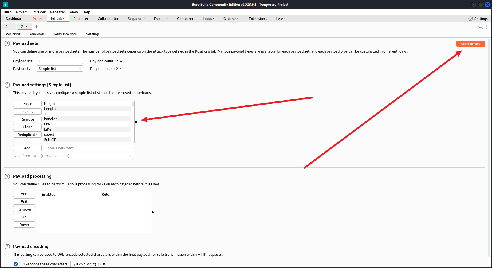Select the 'LiKe' payload entry
The width and height of the screenshot is (492, 268).
(x=87, y=129)
